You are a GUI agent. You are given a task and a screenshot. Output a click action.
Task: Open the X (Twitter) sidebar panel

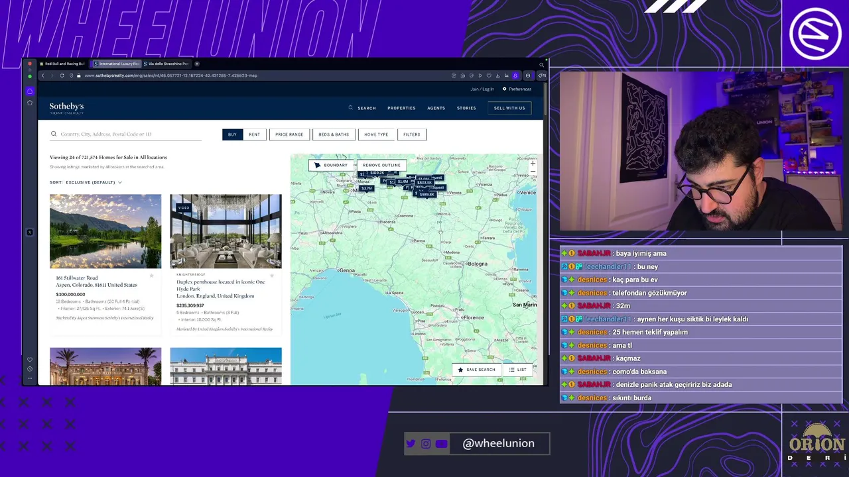tap(29, 233)
